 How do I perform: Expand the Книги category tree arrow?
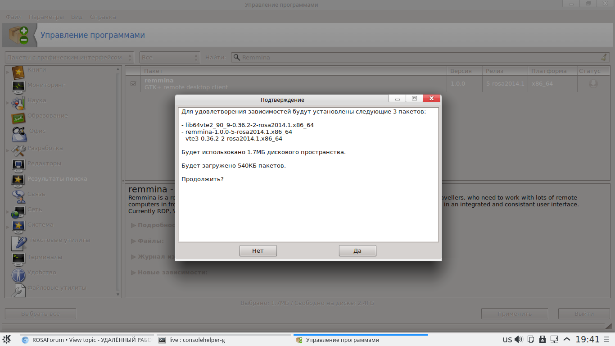coord(7,72)
